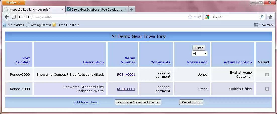Open the Firefox home page icon
The width and height of the screenshot is (277, 114).
(270, 17)
